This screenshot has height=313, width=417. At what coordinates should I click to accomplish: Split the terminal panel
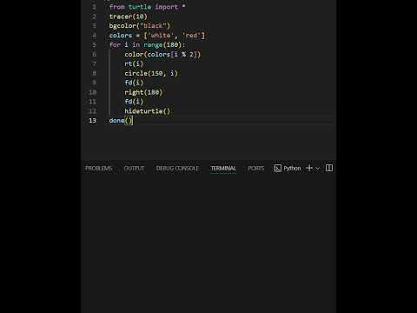tap(329, 168)
